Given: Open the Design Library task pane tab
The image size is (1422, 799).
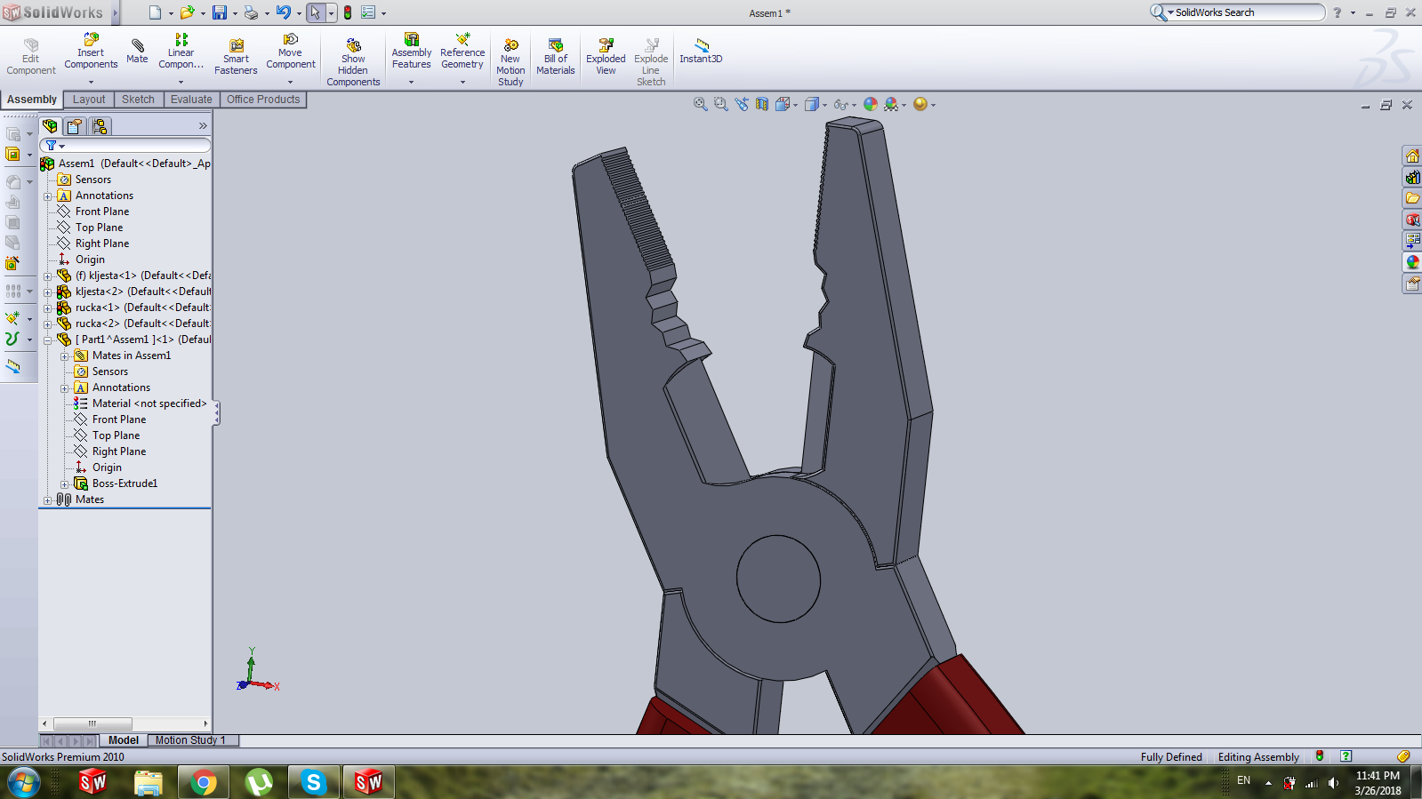Looking at the screenshot, I should (1412, 177).
